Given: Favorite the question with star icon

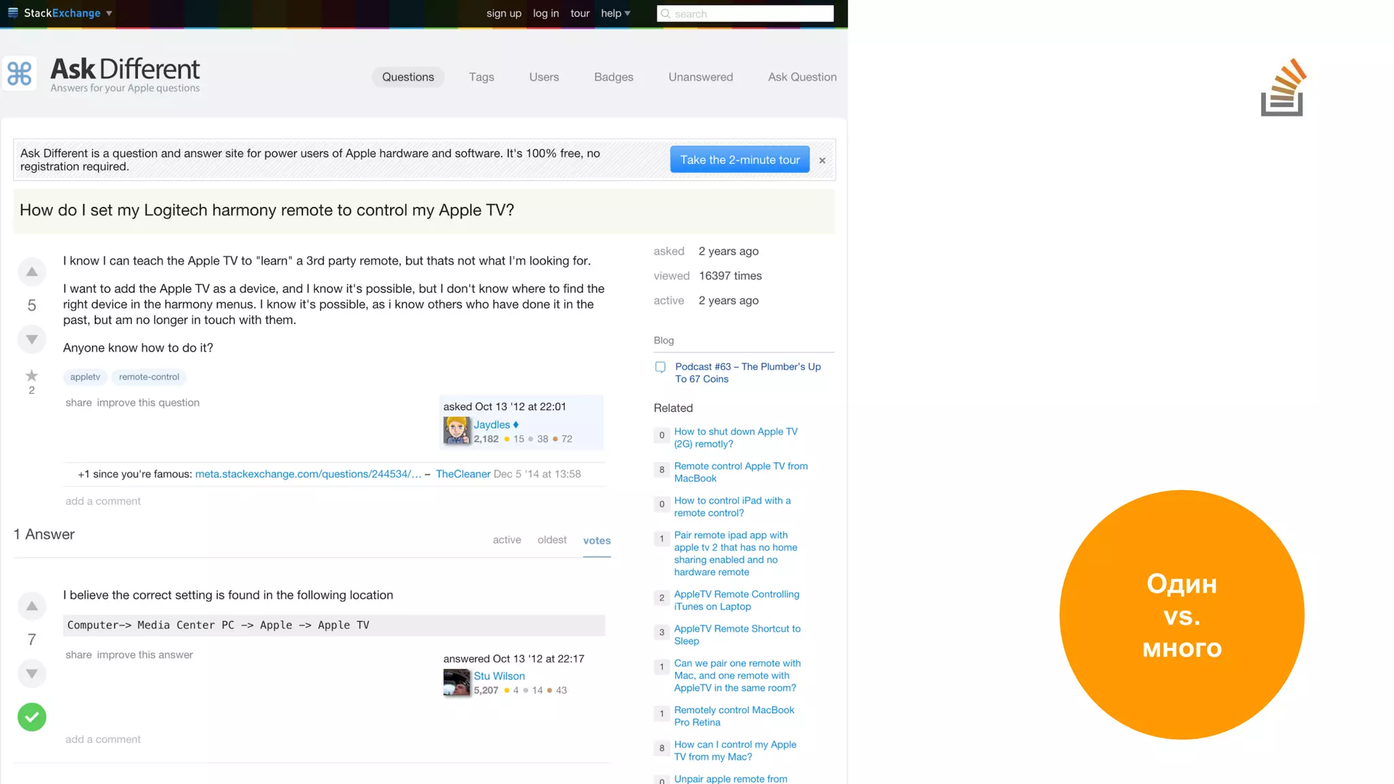Looking at the screenshot, I should click(31, 376).
